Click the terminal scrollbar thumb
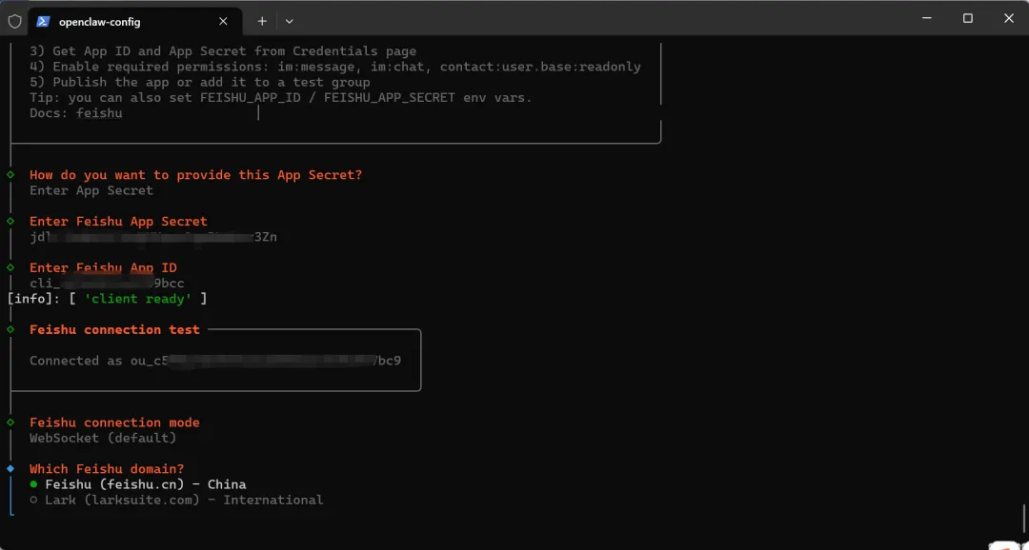1029x550 pixels. [1024, 519]
